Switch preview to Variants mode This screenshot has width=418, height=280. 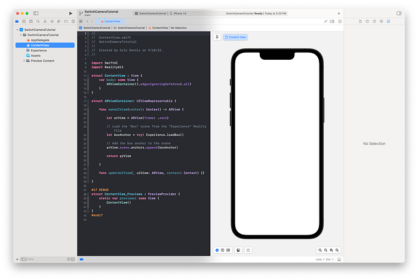pos(229,250)
